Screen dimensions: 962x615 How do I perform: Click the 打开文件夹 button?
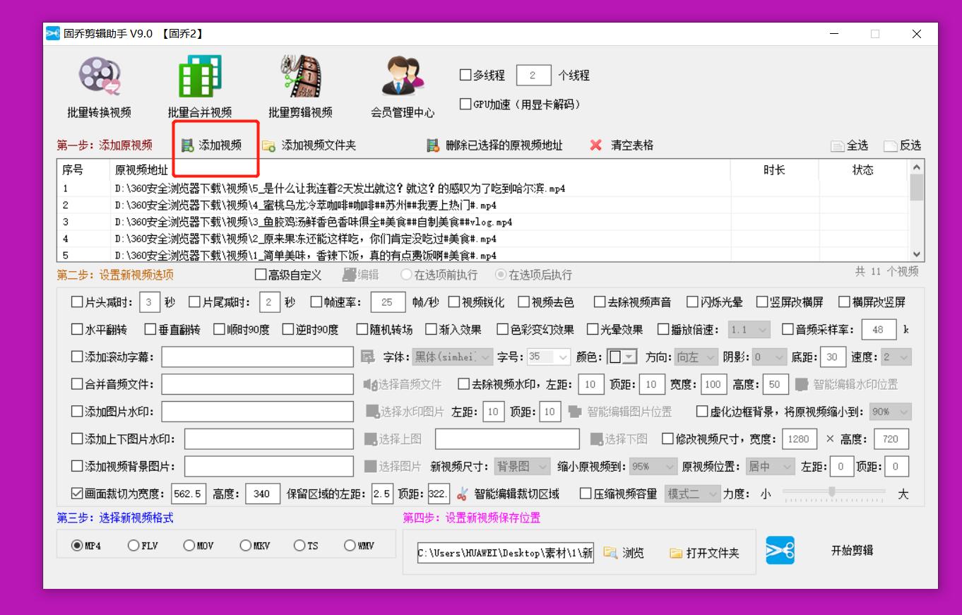click(705, 553)
